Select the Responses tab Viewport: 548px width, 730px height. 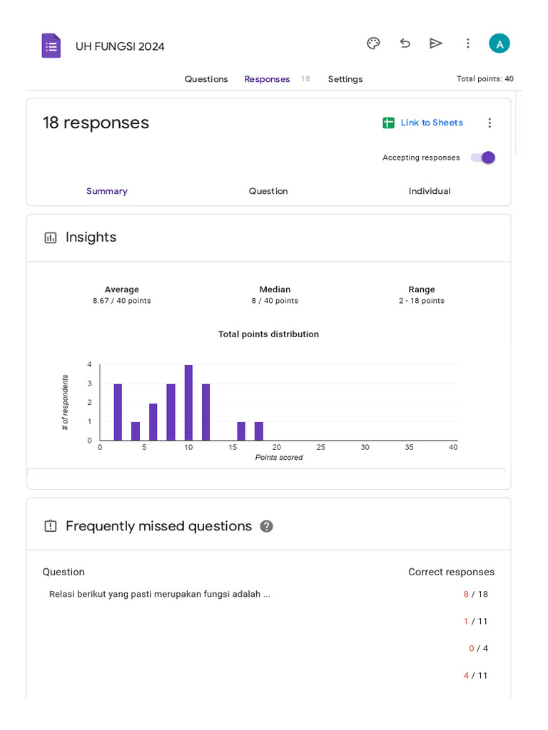pos(267,79)
